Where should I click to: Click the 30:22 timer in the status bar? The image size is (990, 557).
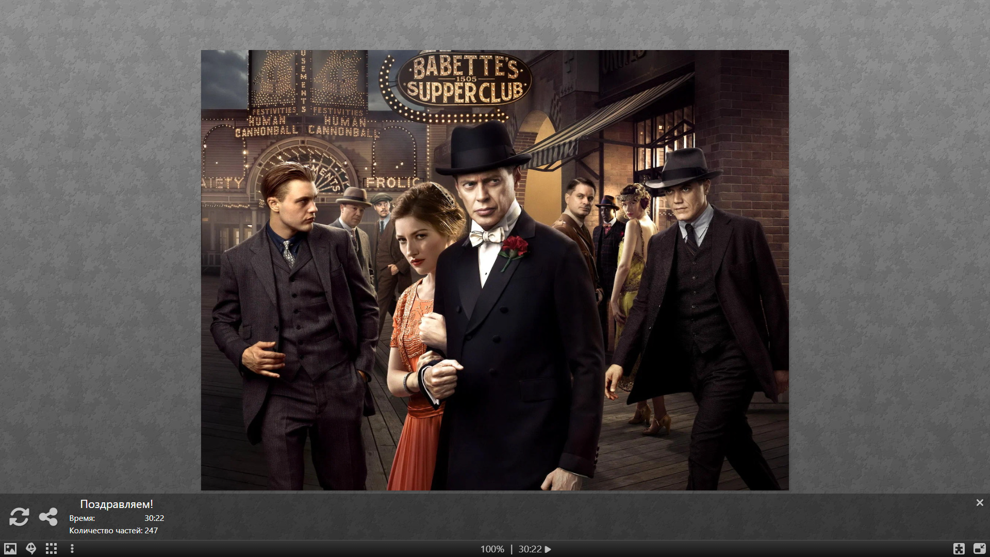(x=530, y=549)
